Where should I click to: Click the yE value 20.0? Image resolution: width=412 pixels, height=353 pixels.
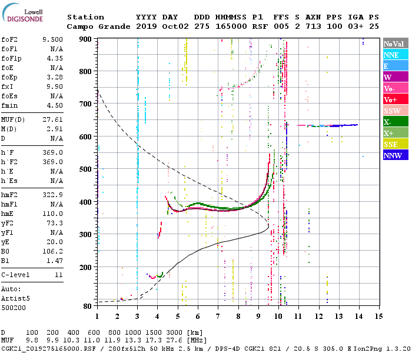pos(55,242)
